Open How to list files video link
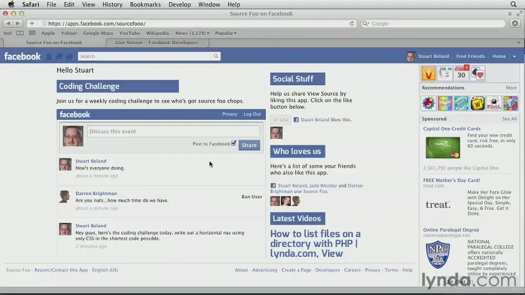525x295 pixels. (x=316, y=244)
